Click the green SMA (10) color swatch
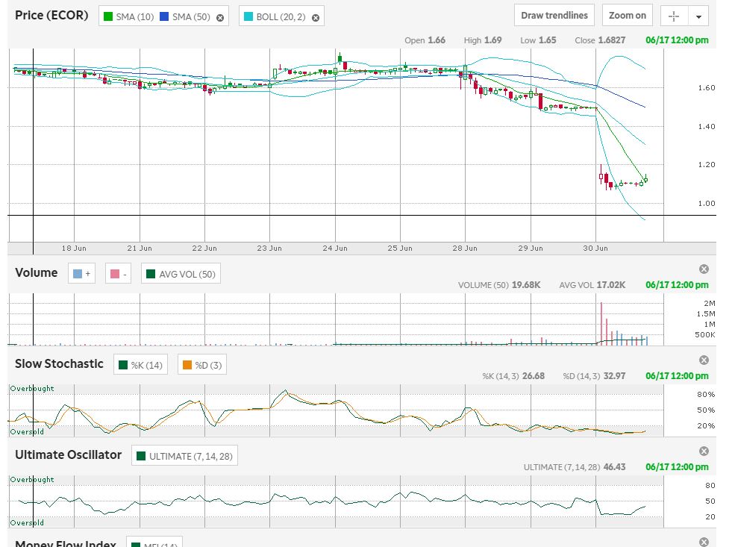 [x=108, y=16]
